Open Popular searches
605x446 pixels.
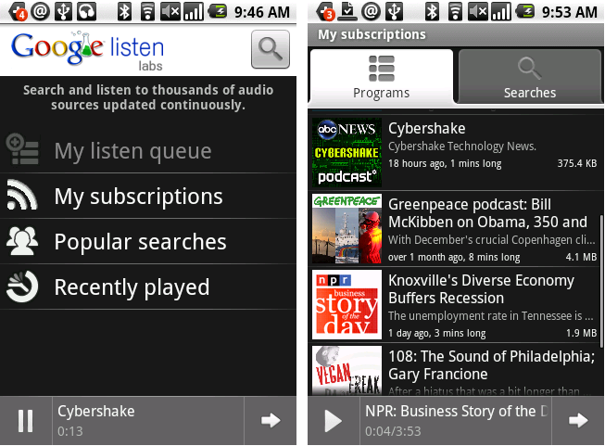point(140,242)
